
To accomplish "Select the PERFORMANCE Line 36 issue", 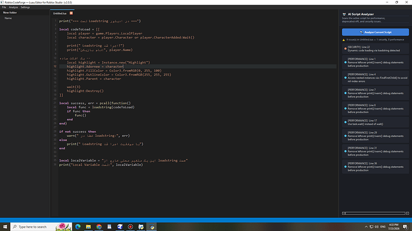I will coord(375,167).
